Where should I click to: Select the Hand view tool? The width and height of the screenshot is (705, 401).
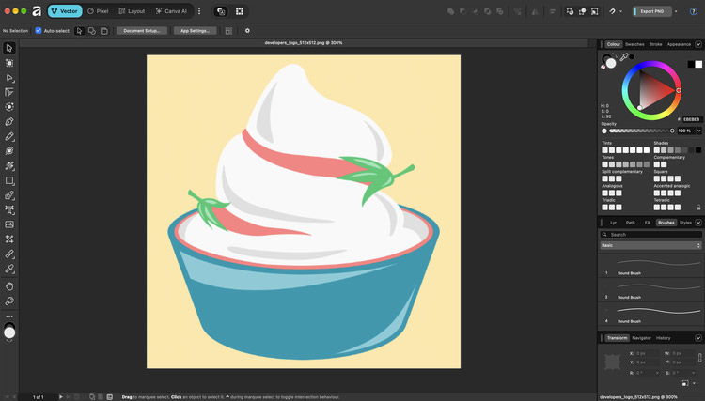(9, 286)
